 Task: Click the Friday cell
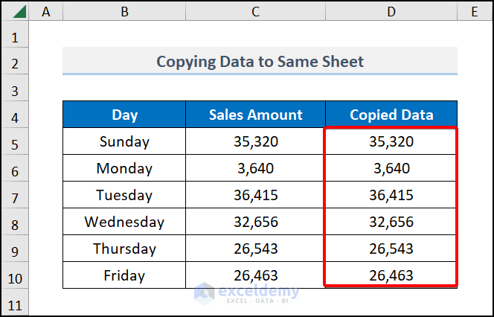pyautogui.click(x=124, y=275)
